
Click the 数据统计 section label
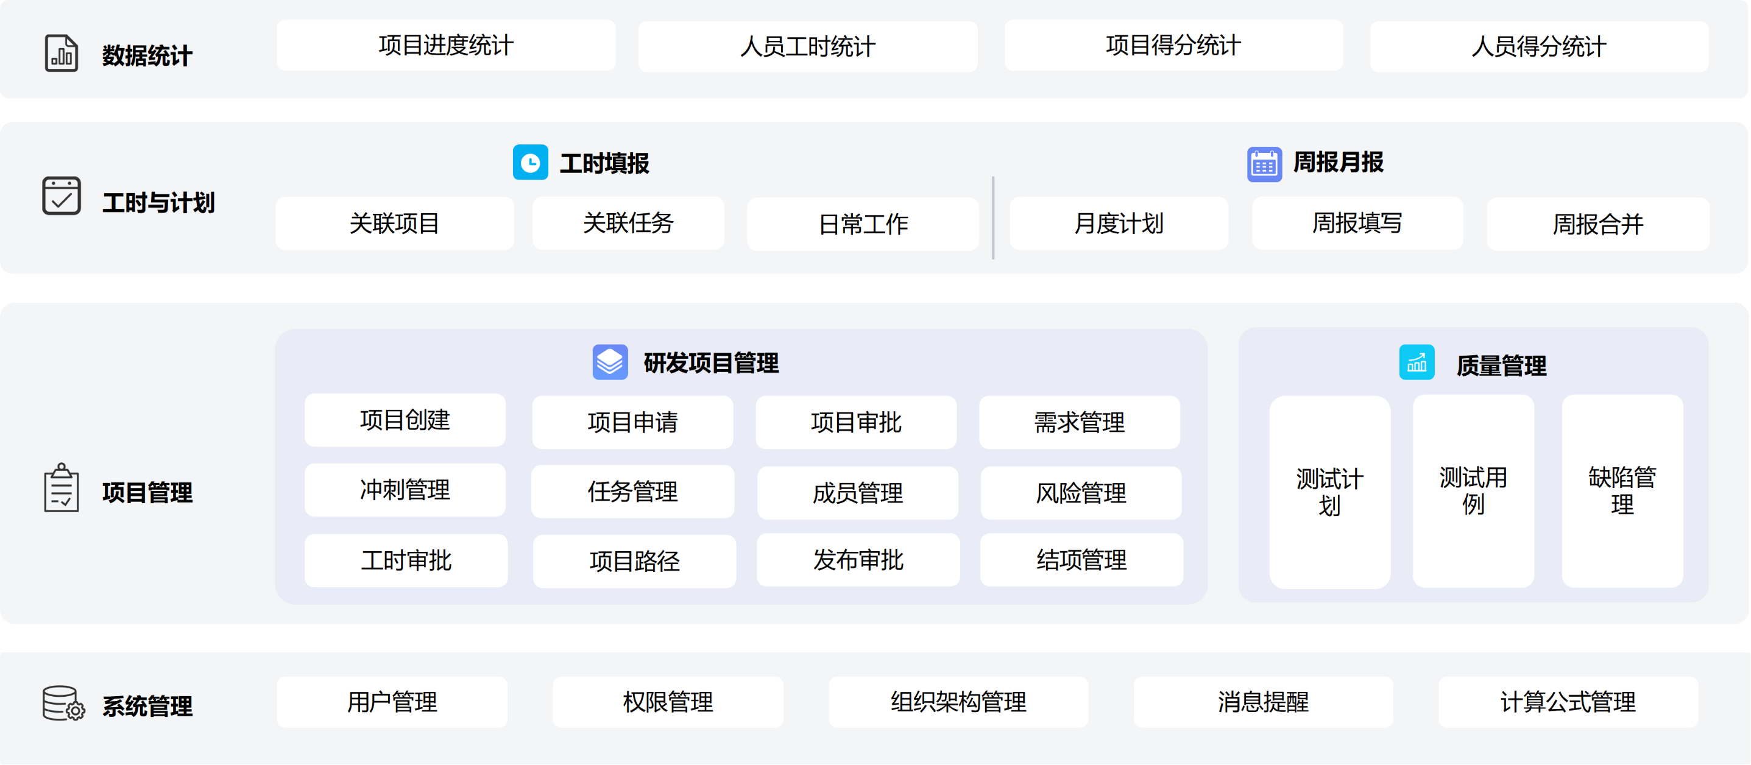pos(147,55)
